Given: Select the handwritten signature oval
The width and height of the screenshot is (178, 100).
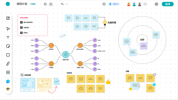Looking at the screenshot, I should (62, 36).
